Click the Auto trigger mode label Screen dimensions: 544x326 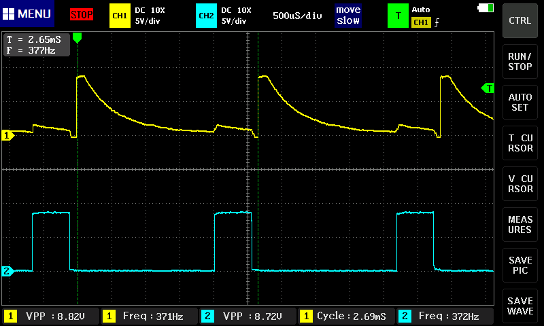click(x=421, y=10)
